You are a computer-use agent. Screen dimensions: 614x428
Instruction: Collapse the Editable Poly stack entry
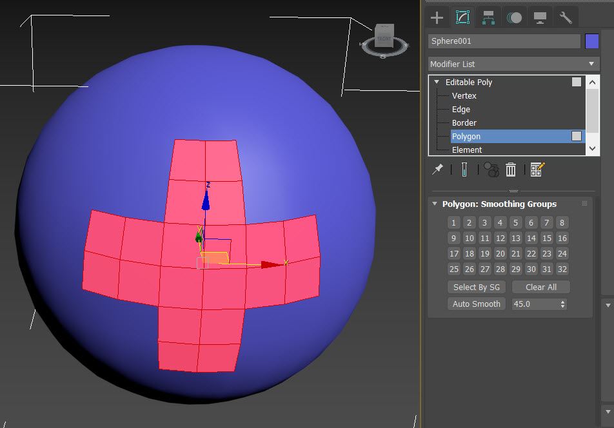tap(437, 83)
